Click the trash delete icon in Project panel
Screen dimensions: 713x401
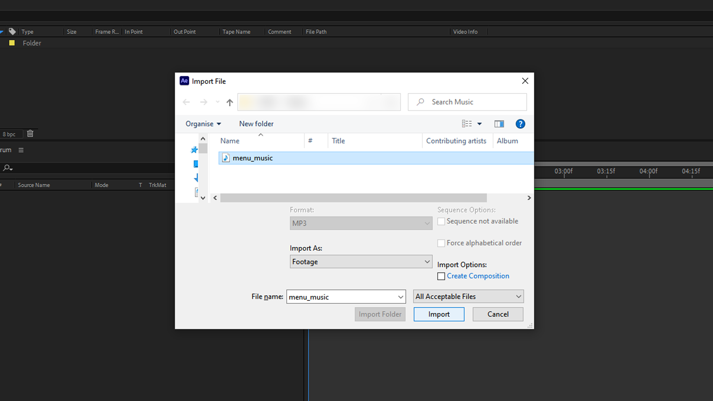click(30, 134)
